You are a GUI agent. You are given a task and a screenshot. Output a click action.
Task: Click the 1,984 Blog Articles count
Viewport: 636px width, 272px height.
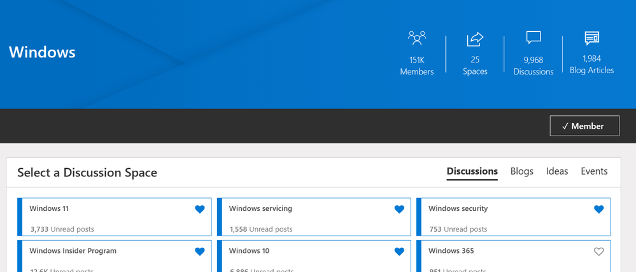coord(592,64)
